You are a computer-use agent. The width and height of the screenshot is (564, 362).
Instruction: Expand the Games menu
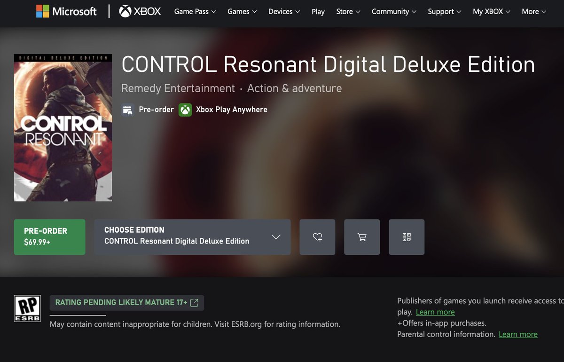(242, 11)
